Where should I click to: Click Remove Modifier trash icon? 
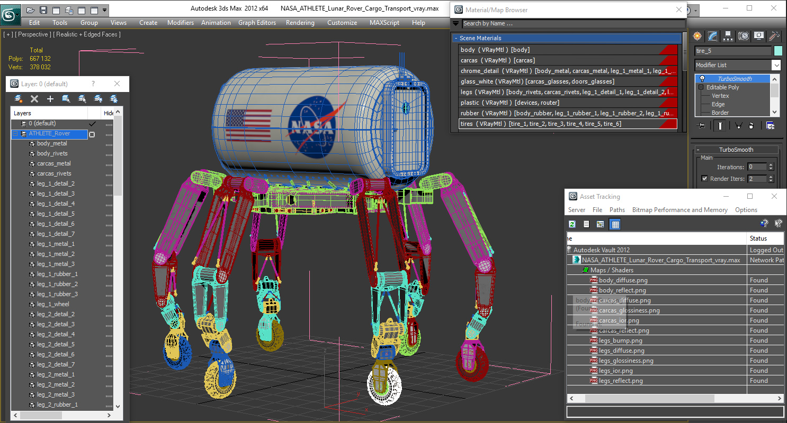(751, 126)
